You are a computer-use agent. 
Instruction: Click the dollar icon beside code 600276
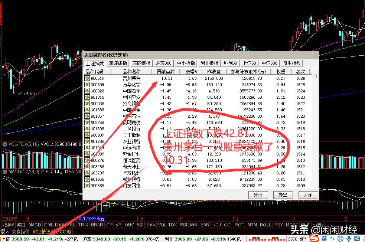(x=87, y=160)
